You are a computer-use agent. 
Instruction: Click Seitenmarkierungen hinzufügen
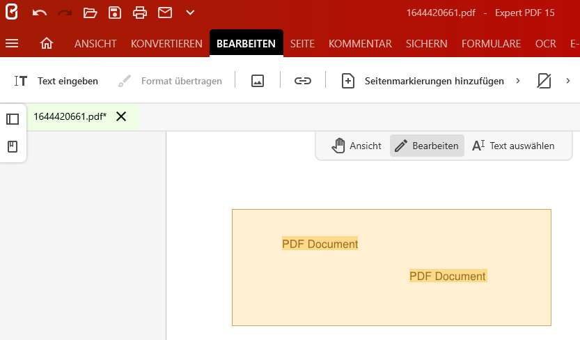(x=423, y=81)
